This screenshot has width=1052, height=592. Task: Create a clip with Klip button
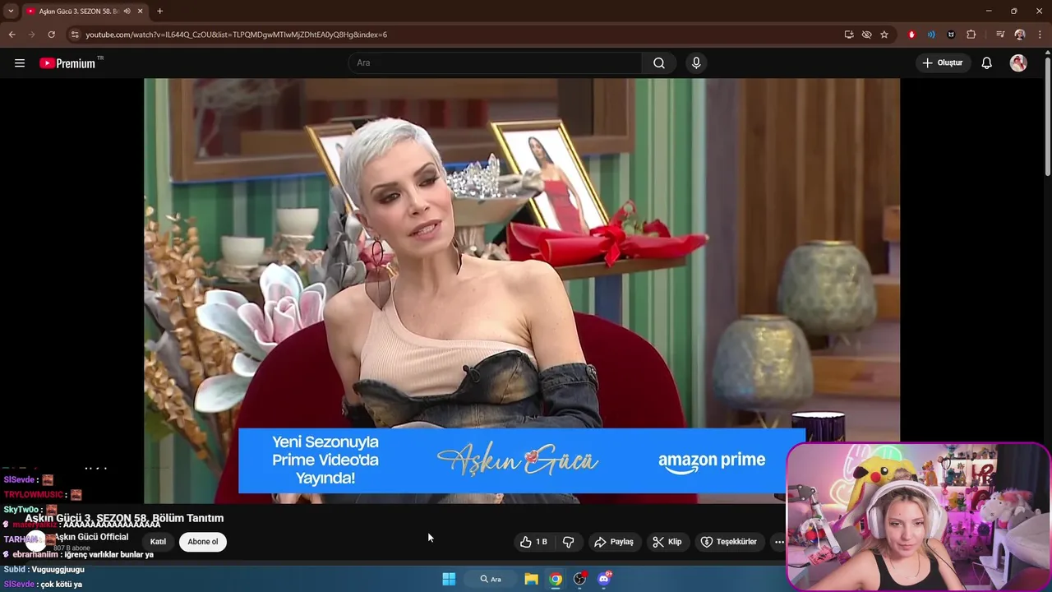(x=667, y=542)
